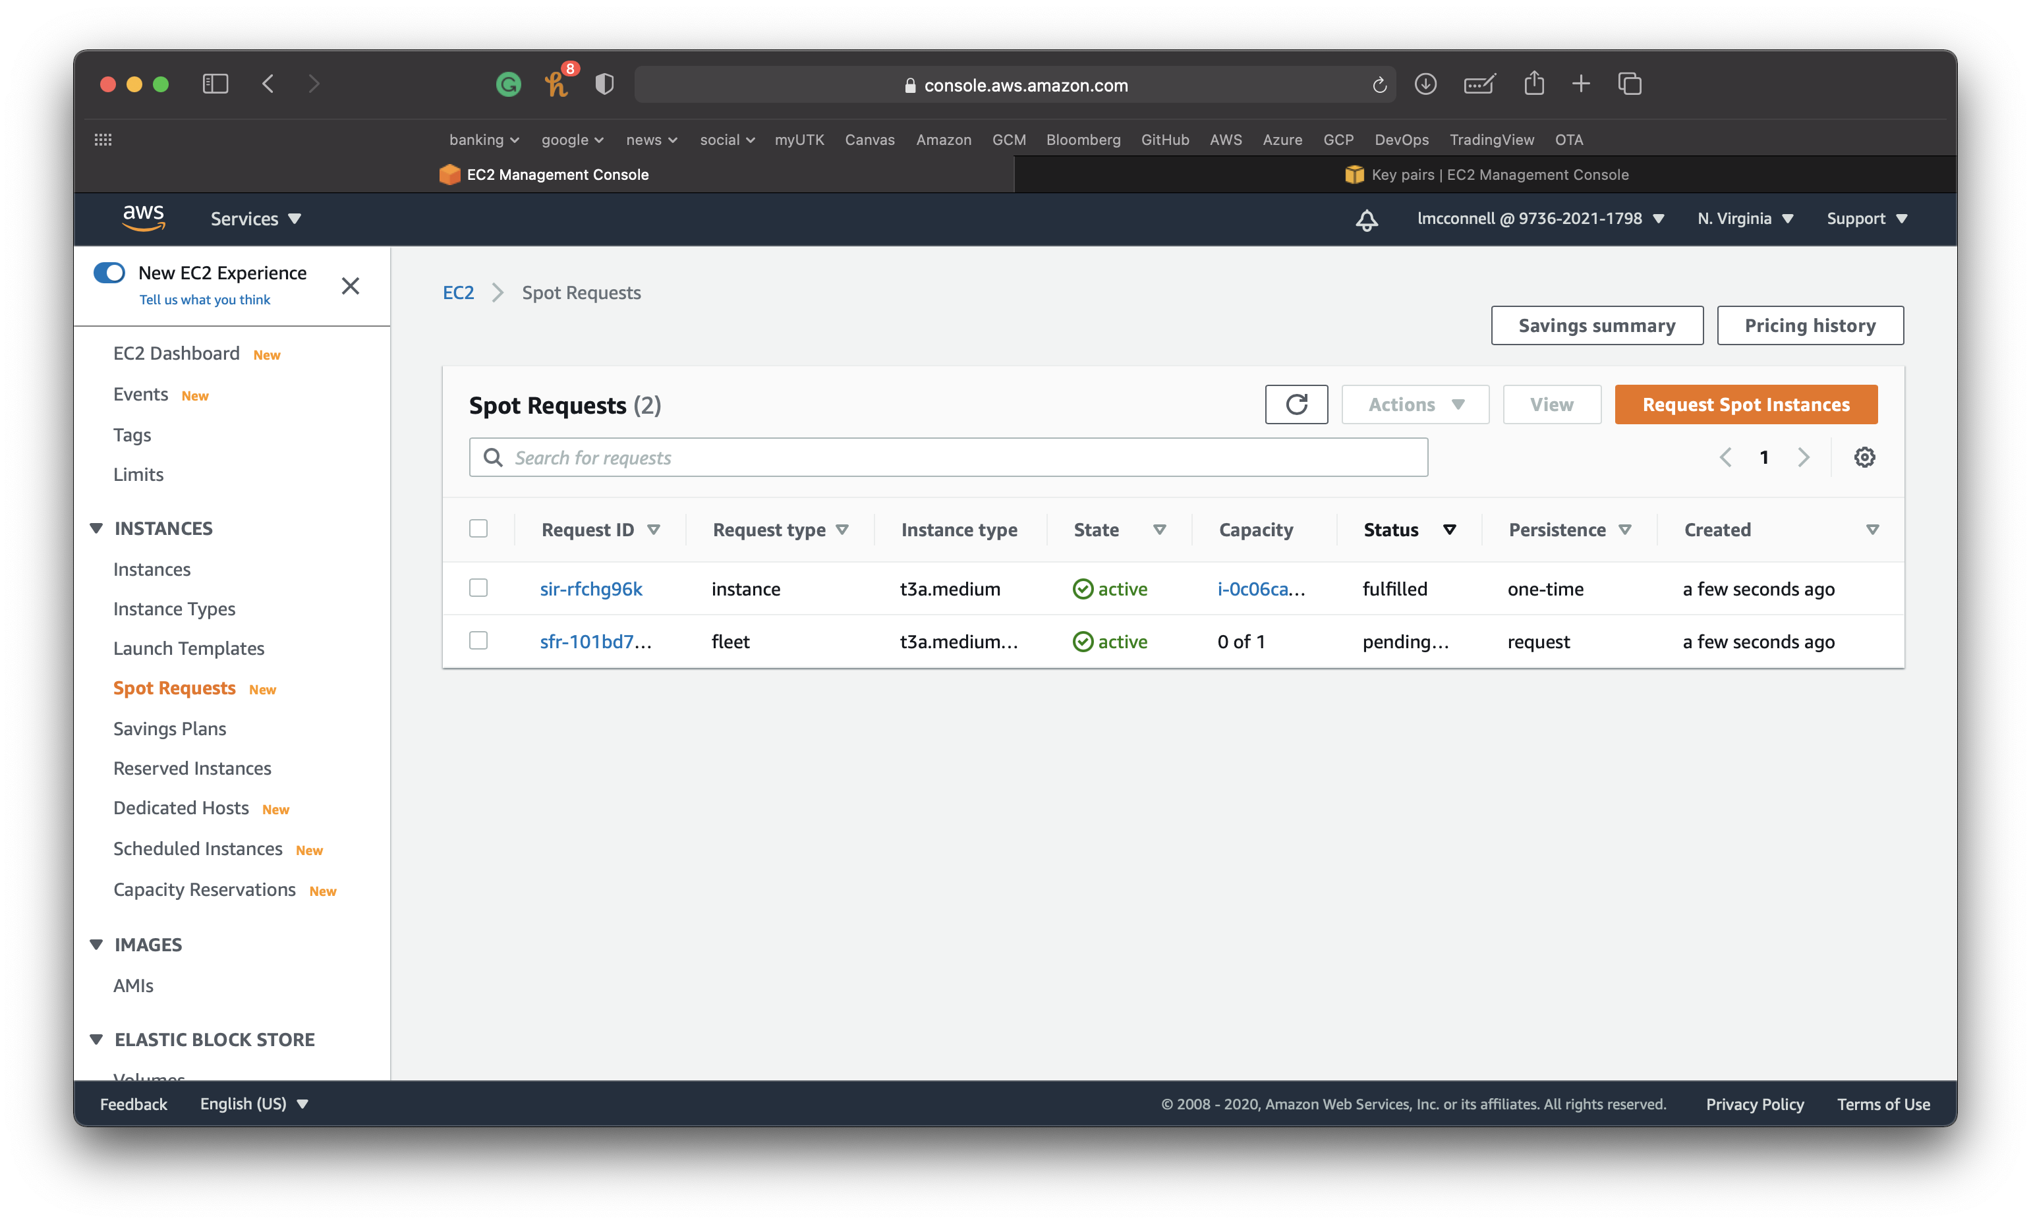Select the EC2 Management Console tab

point(544,175)
